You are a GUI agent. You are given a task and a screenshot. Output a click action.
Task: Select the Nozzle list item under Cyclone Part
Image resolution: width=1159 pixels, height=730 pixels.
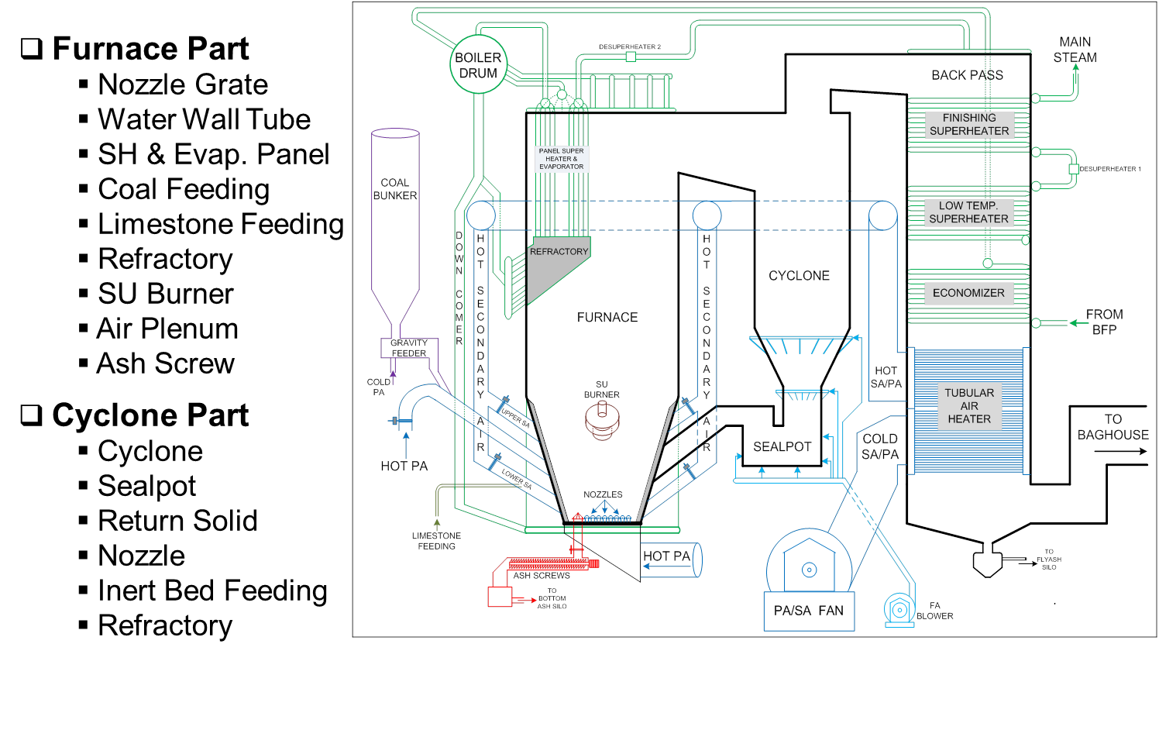[x=142, y=556]
